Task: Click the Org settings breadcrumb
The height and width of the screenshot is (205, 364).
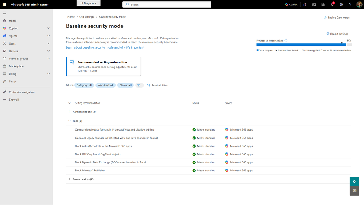Action: click(87, 17)
